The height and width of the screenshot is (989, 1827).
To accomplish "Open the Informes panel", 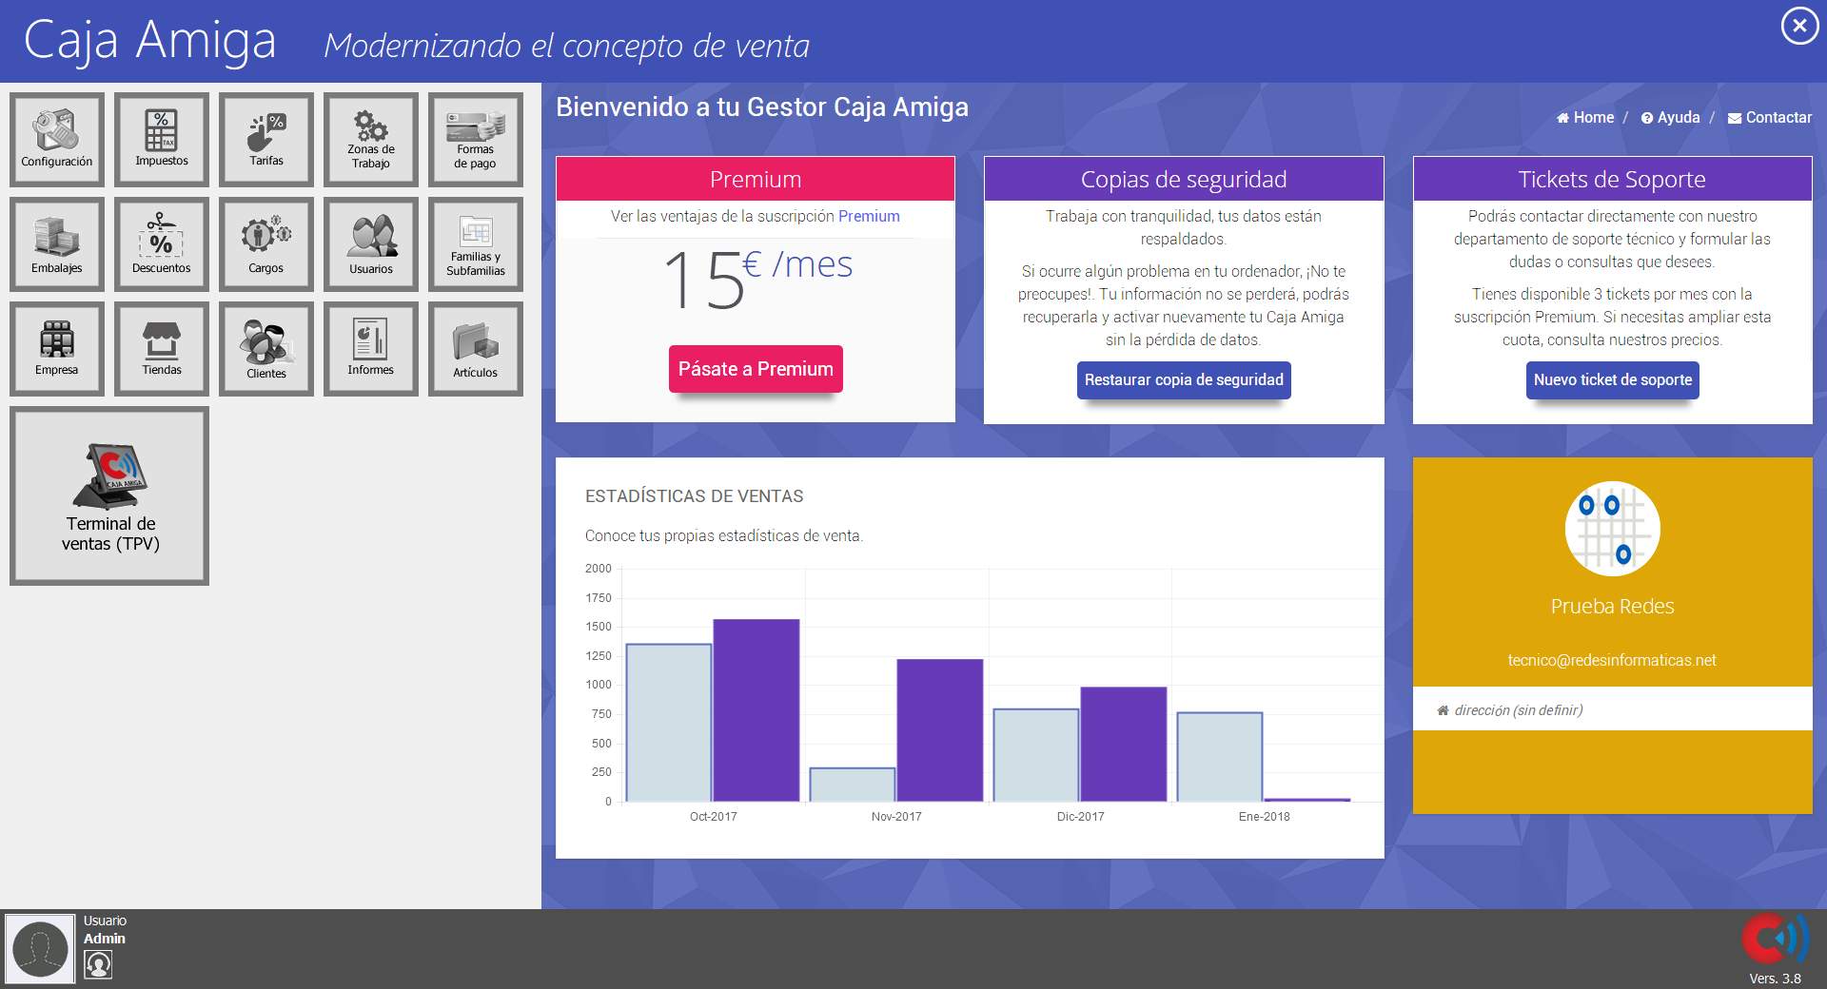I will click(370, 348).
